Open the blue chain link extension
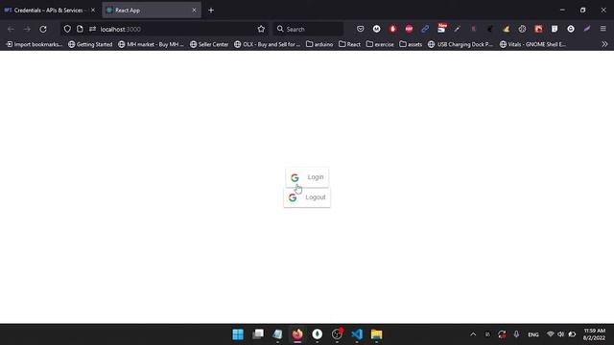 coord(425,29)
